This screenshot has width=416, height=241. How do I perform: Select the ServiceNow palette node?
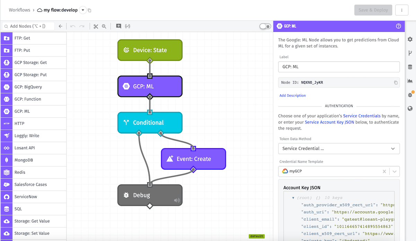(33, 197)
